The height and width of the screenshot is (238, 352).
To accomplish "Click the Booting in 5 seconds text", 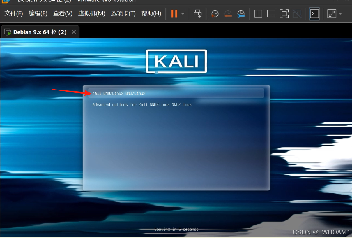I will (x=176, y=230).
